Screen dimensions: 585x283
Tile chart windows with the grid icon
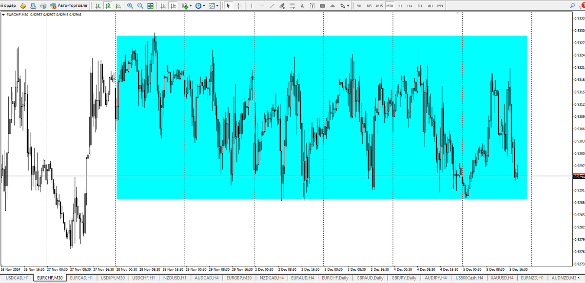click(150, 6)
